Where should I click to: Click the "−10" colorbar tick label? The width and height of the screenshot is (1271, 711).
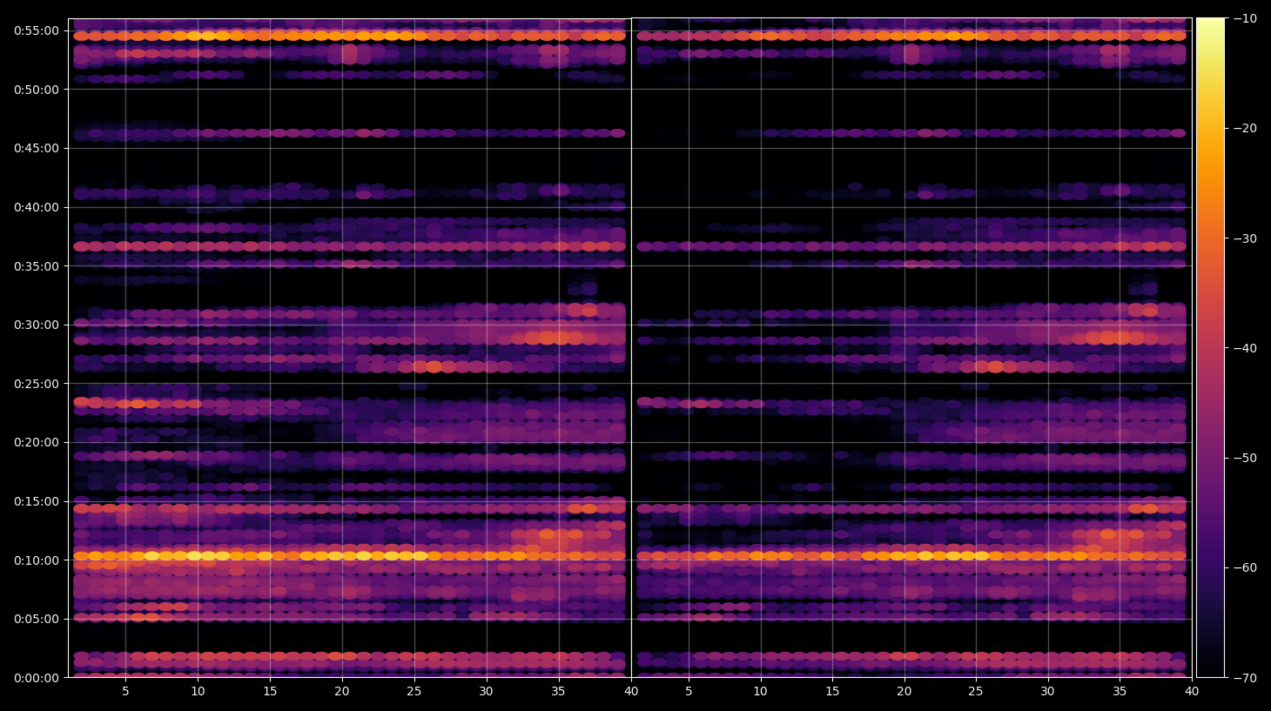(1245, 18)
